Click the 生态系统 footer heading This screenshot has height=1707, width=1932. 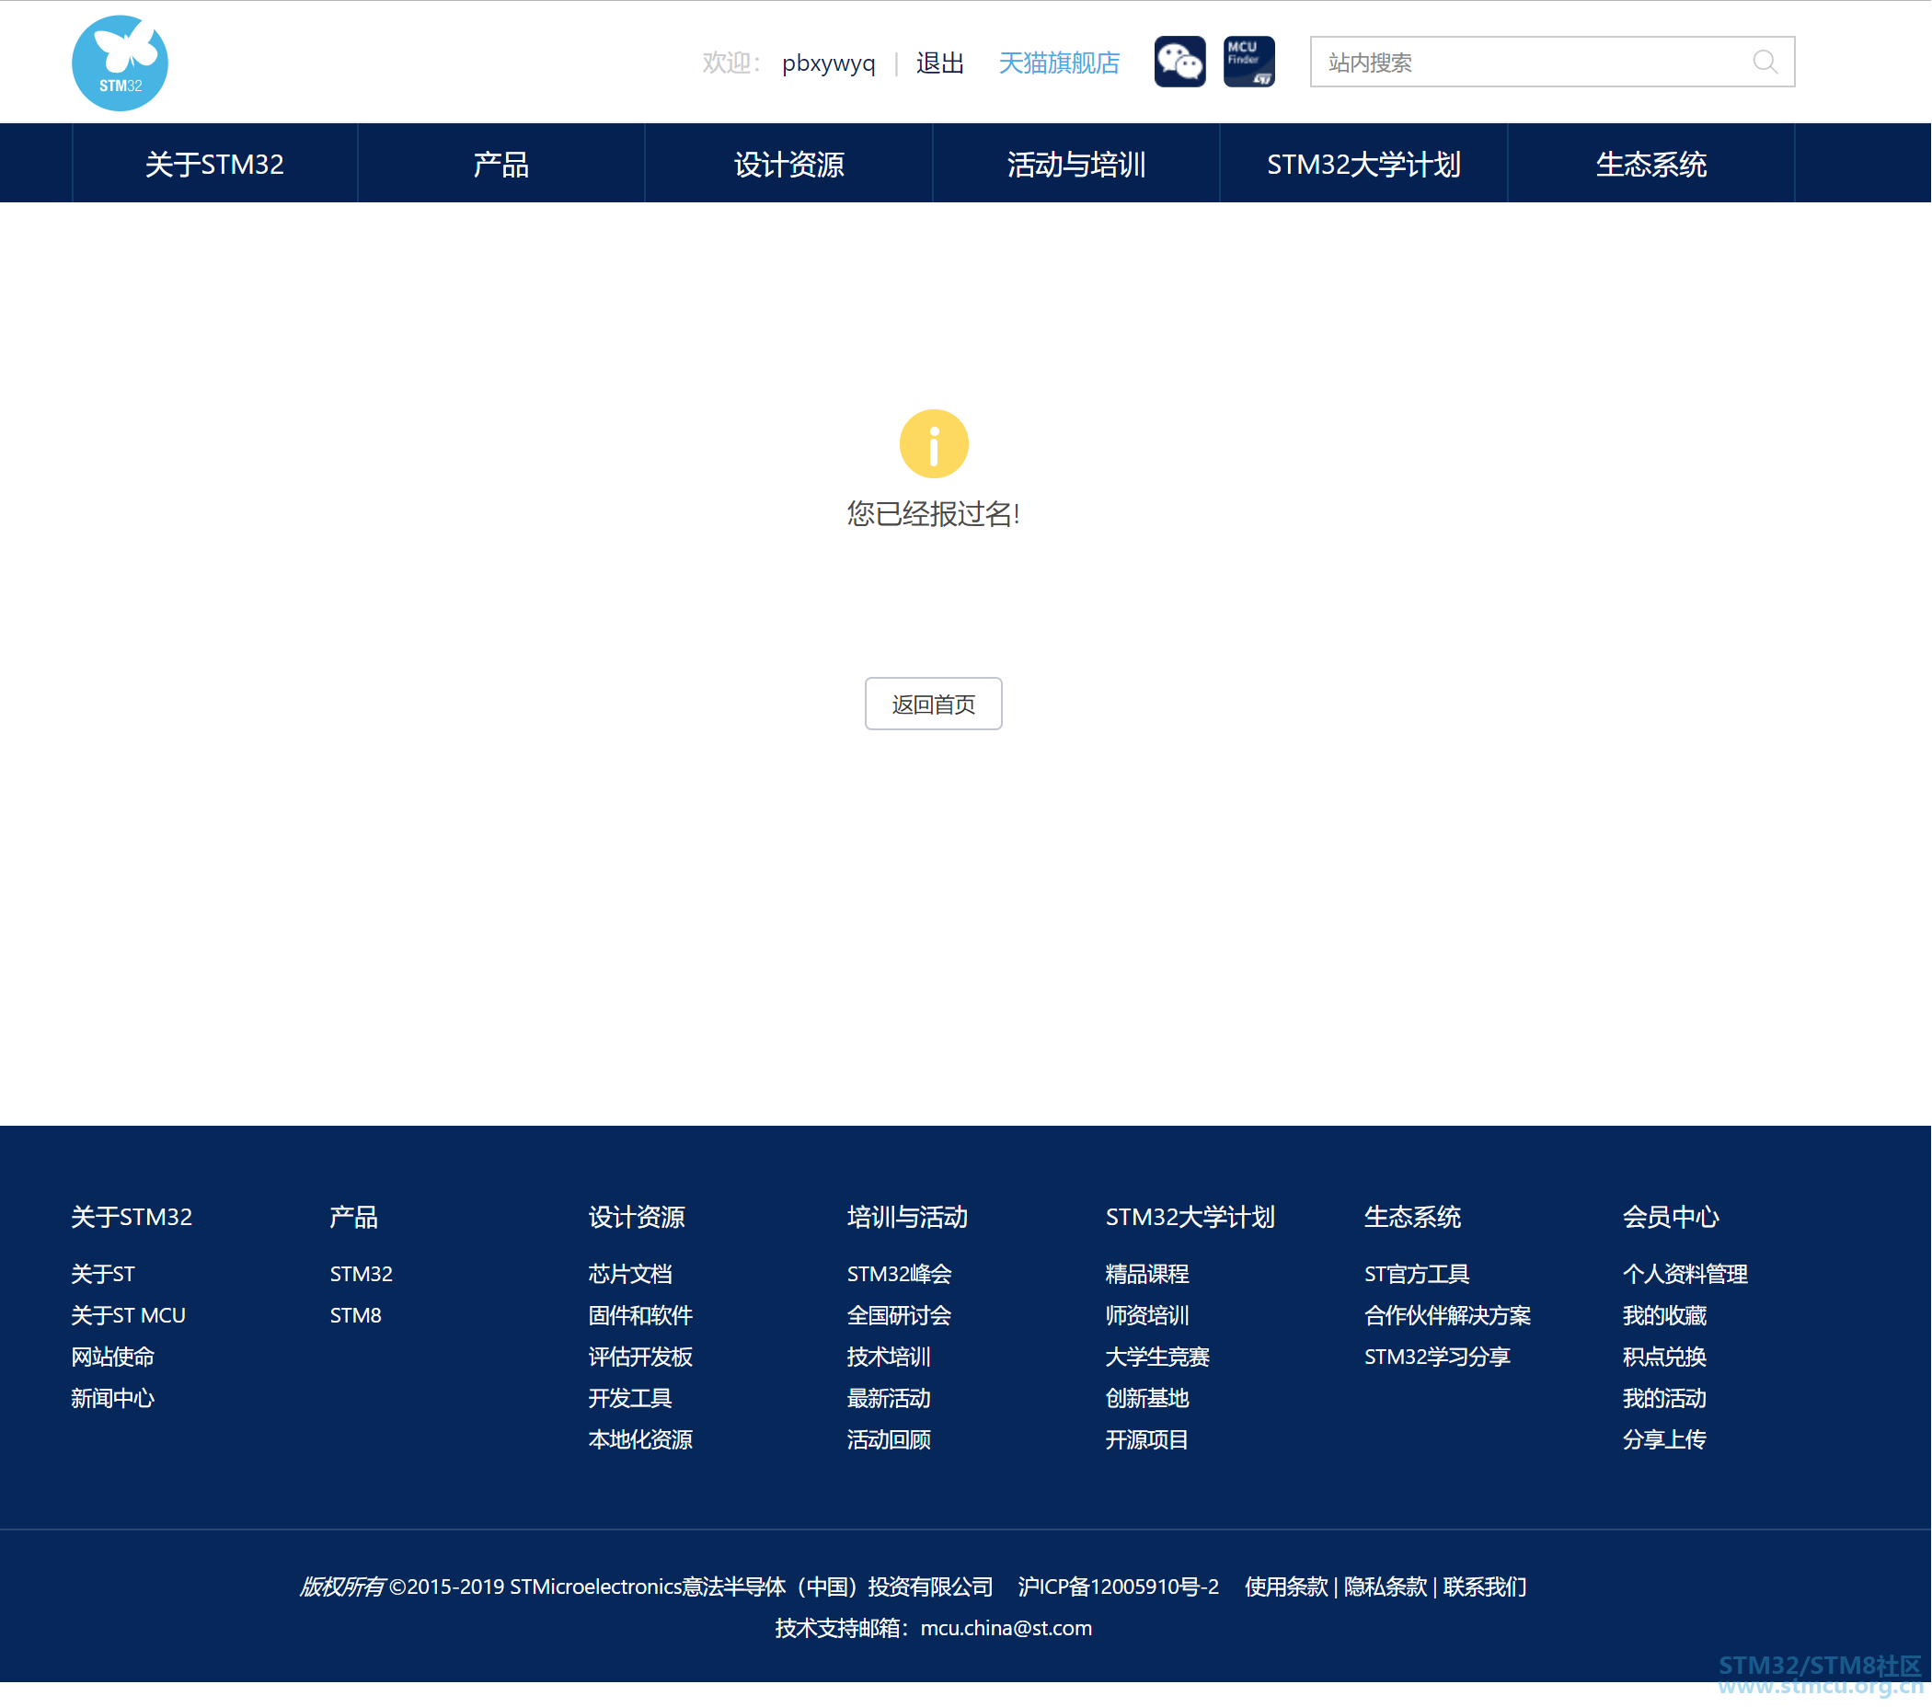(x=1413, y=1217)
